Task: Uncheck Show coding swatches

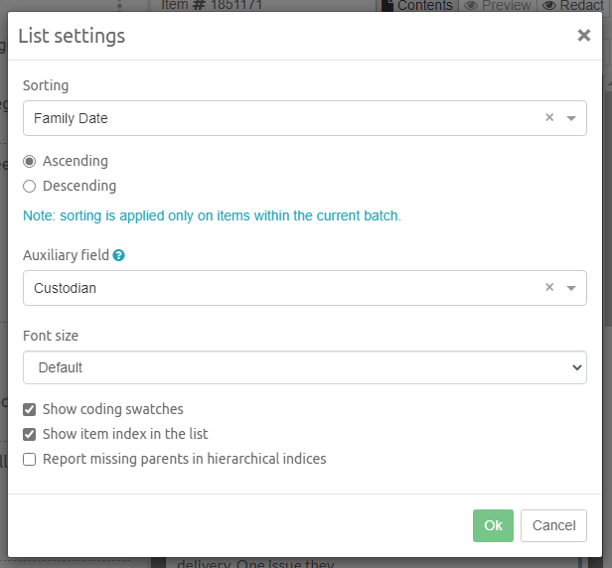Action: (x=30, y=409)
